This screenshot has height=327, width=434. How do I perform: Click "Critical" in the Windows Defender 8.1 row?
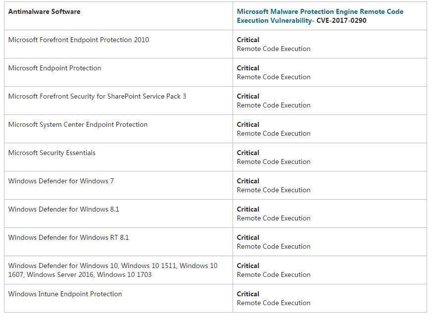[x=248, y=210]
